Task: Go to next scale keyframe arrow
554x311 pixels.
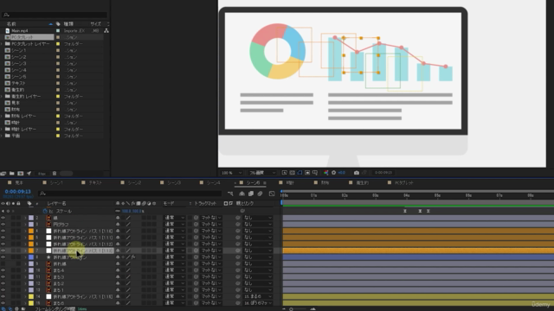Action: [13, 211]
